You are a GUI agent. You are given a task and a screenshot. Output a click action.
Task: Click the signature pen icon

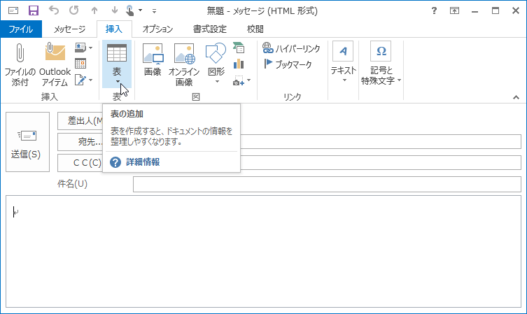(80, 80)
